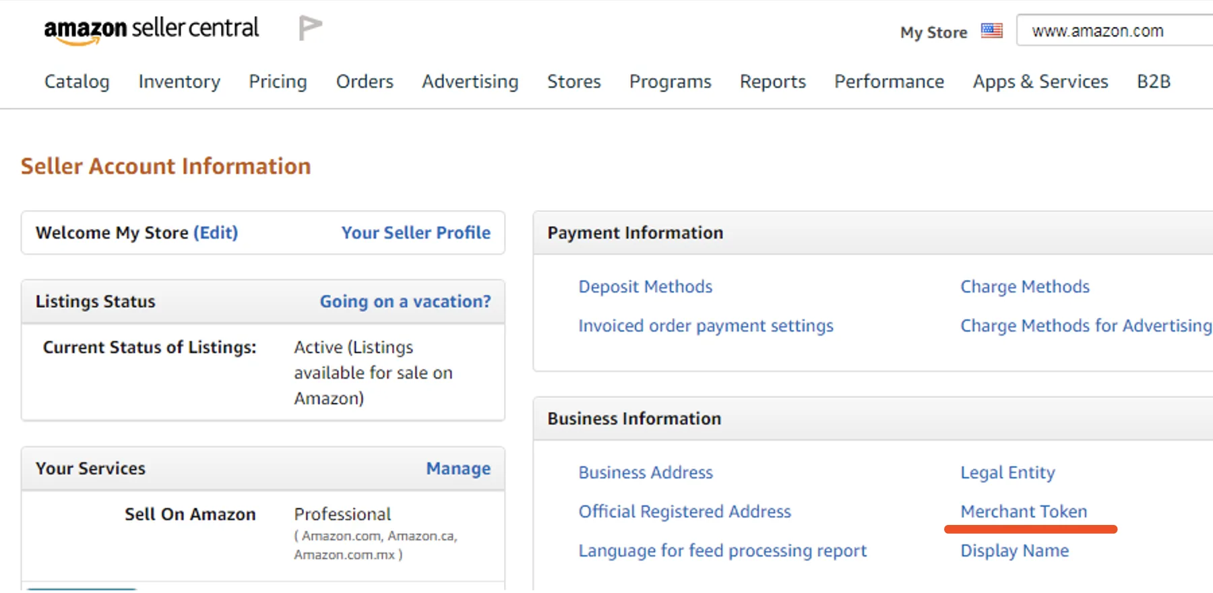Click the Going on a vacation? link

click(405, 301)
